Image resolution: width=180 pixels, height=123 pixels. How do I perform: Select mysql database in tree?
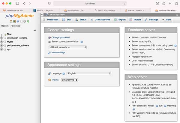pyautogui.click(x=10, y=42)
